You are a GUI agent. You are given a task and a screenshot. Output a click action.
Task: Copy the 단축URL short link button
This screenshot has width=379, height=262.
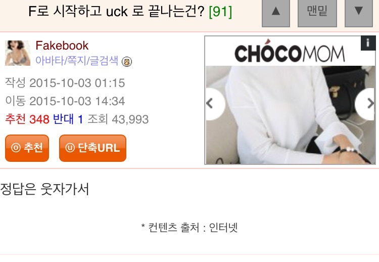[92, 148]
